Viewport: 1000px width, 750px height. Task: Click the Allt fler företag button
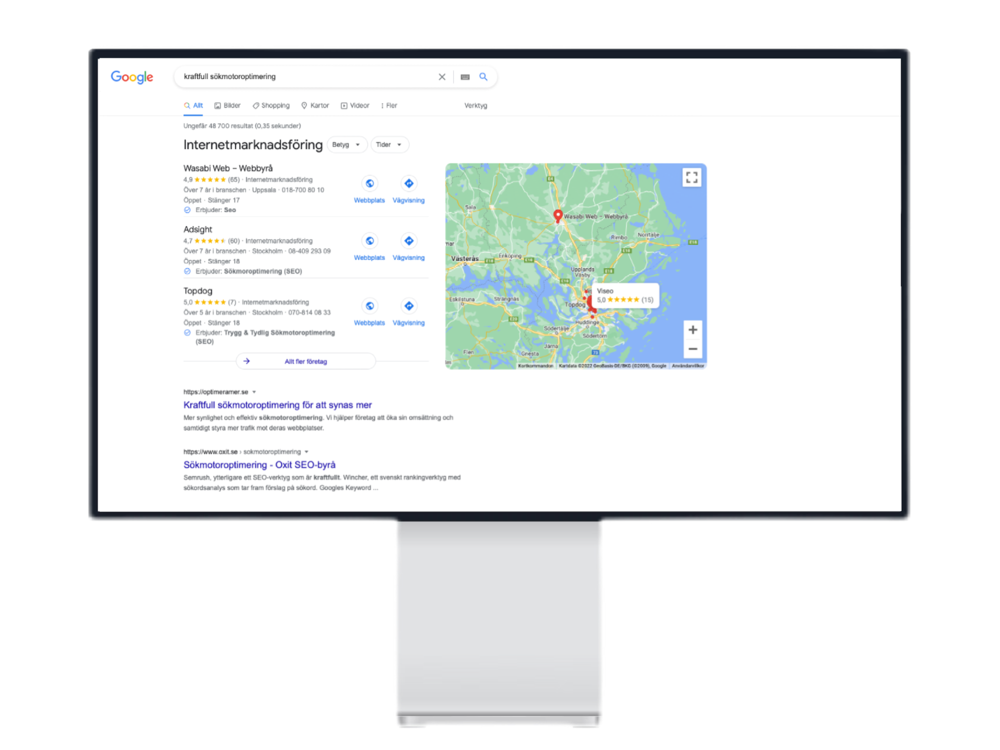pos(305,361)
